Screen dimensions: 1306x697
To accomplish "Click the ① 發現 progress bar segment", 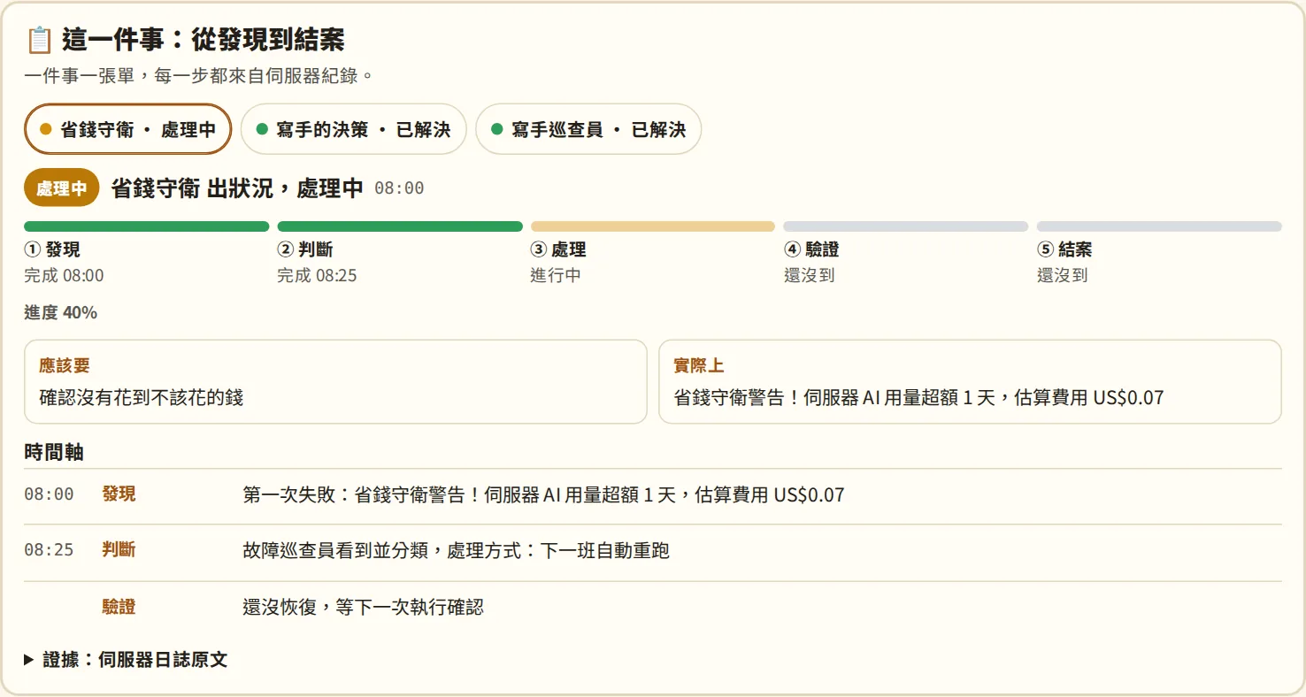I will pos(146,226).
